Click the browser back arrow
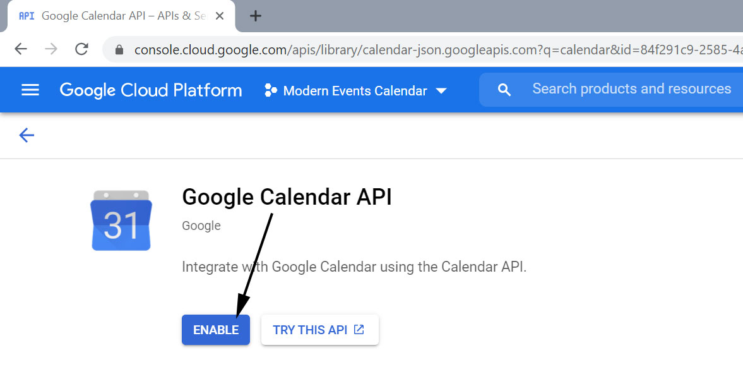Screen dimensions: 743x386 click(x=21, y=49)
